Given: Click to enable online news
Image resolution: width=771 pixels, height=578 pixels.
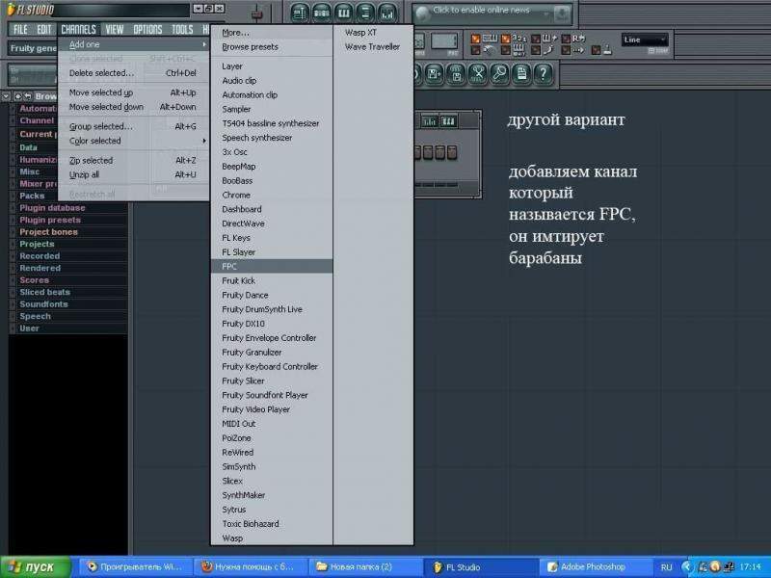Looking at the screenshot, I should (x=480, y=11).
